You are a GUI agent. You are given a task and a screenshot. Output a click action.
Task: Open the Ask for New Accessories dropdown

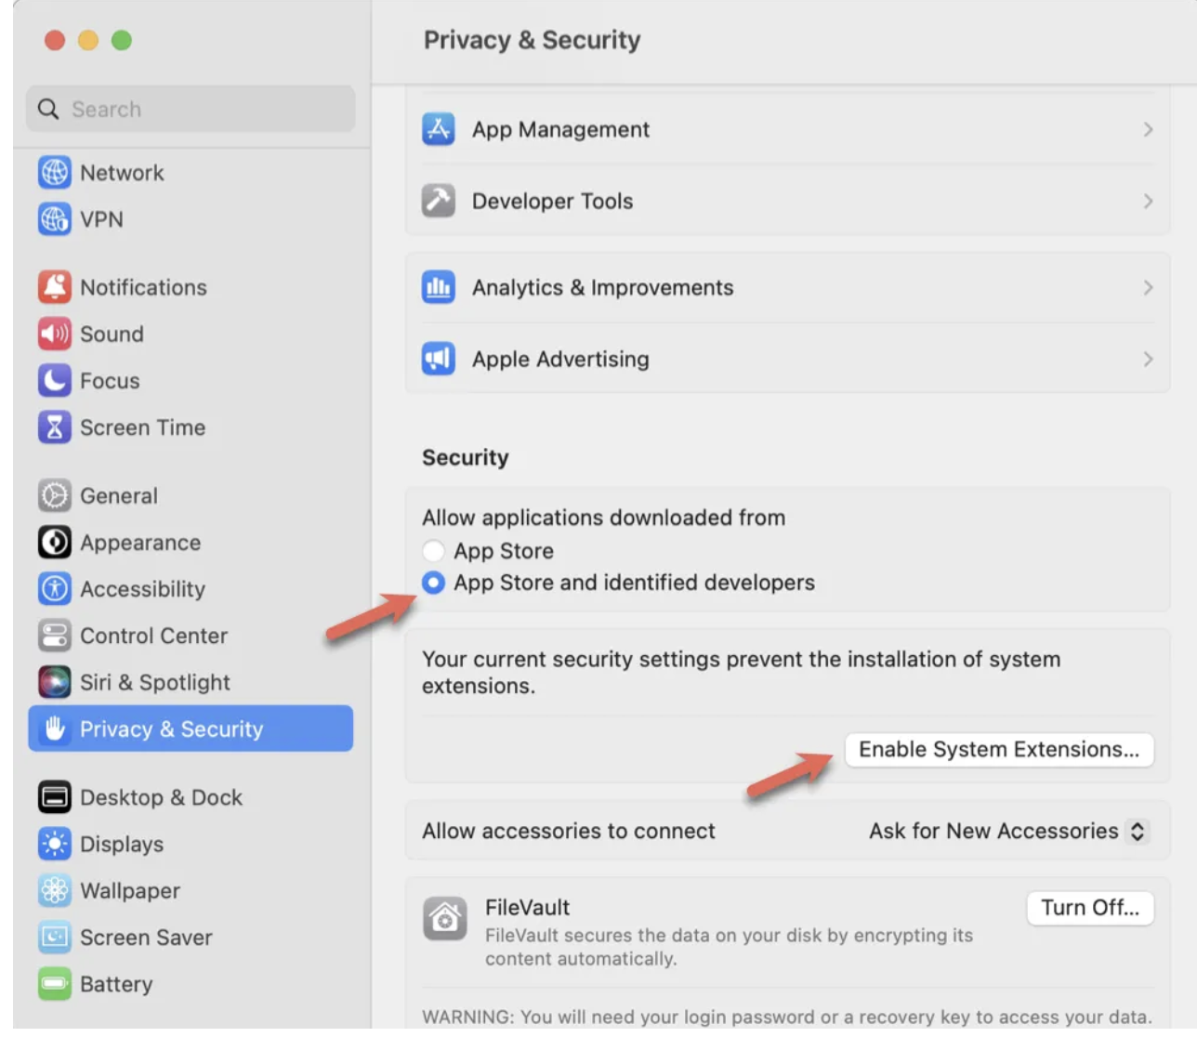(1009, 831)
